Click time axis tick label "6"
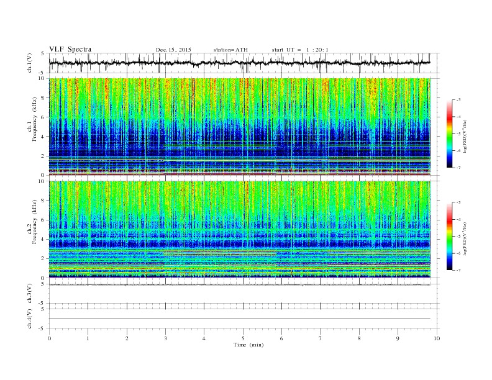The image size is (492, 380). 281,338
